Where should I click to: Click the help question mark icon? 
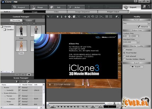click(136, 1)
